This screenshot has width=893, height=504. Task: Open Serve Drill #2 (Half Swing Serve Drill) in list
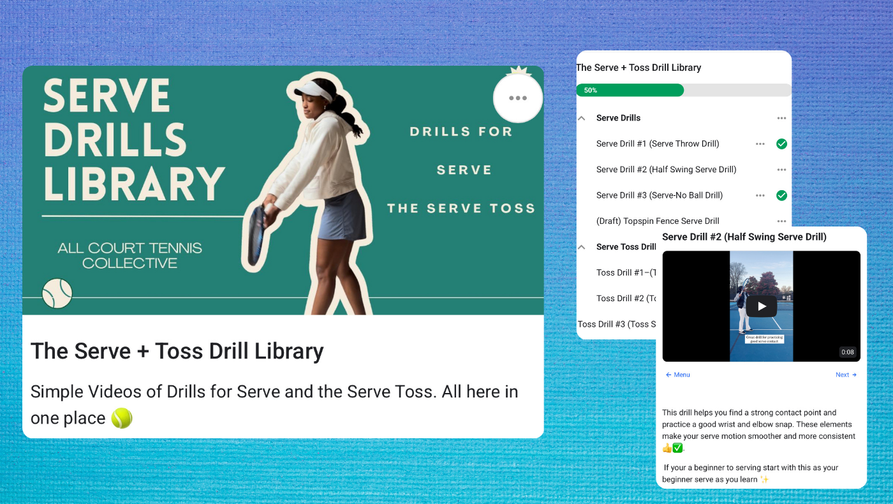click(667, 170)
